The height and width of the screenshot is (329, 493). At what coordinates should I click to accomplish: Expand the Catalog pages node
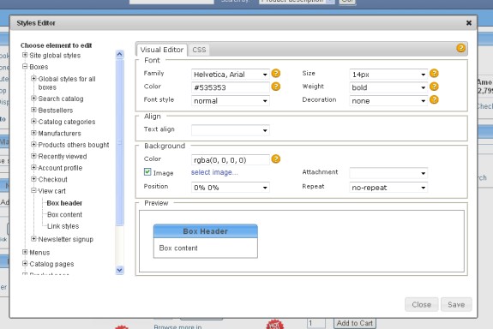click(x=25, y=263)
